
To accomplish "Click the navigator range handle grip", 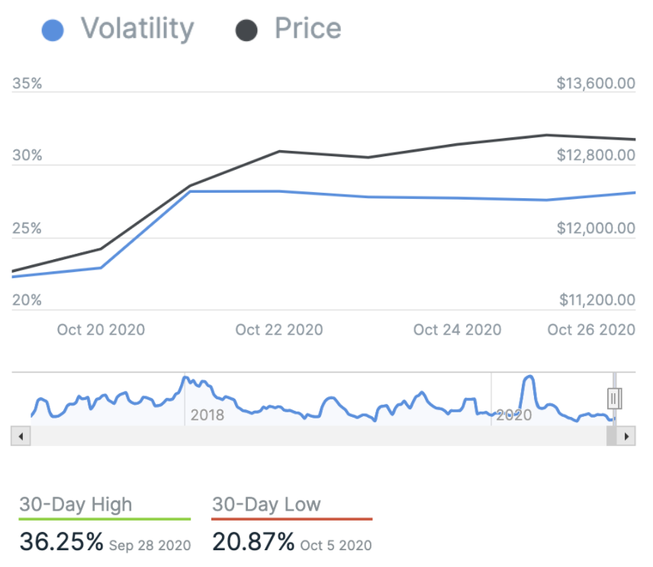I will pos(614,398).
